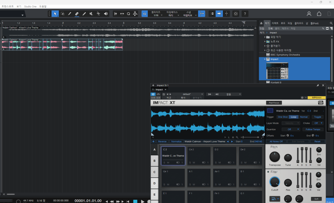Screen dimensions: 334x203
Task: Open the Quantize value 1/16 dropdown
Action: click(x=156, y=15)
